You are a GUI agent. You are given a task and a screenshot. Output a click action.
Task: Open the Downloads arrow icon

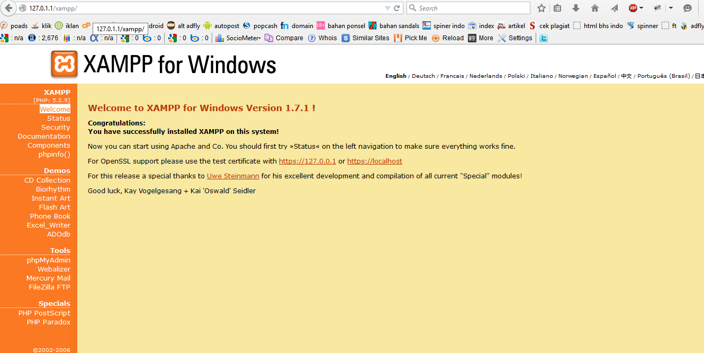[x=576, y=8]
